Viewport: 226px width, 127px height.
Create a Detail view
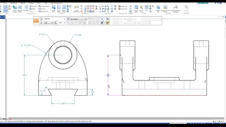tap(32, 9)
